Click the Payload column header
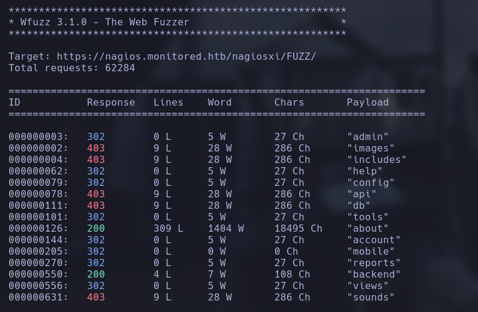Viewport: 478px width, 312px height. click(x=367, y=103)
